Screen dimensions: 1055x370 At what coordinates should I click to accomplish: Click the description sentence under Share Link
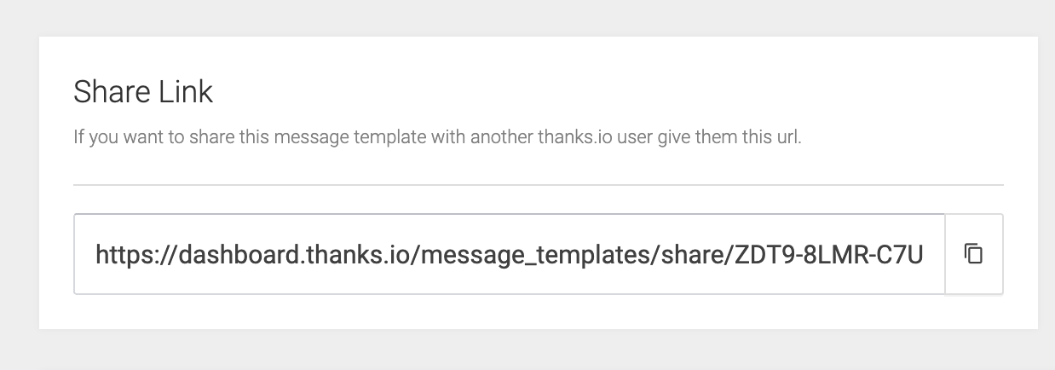click(437, 137)
